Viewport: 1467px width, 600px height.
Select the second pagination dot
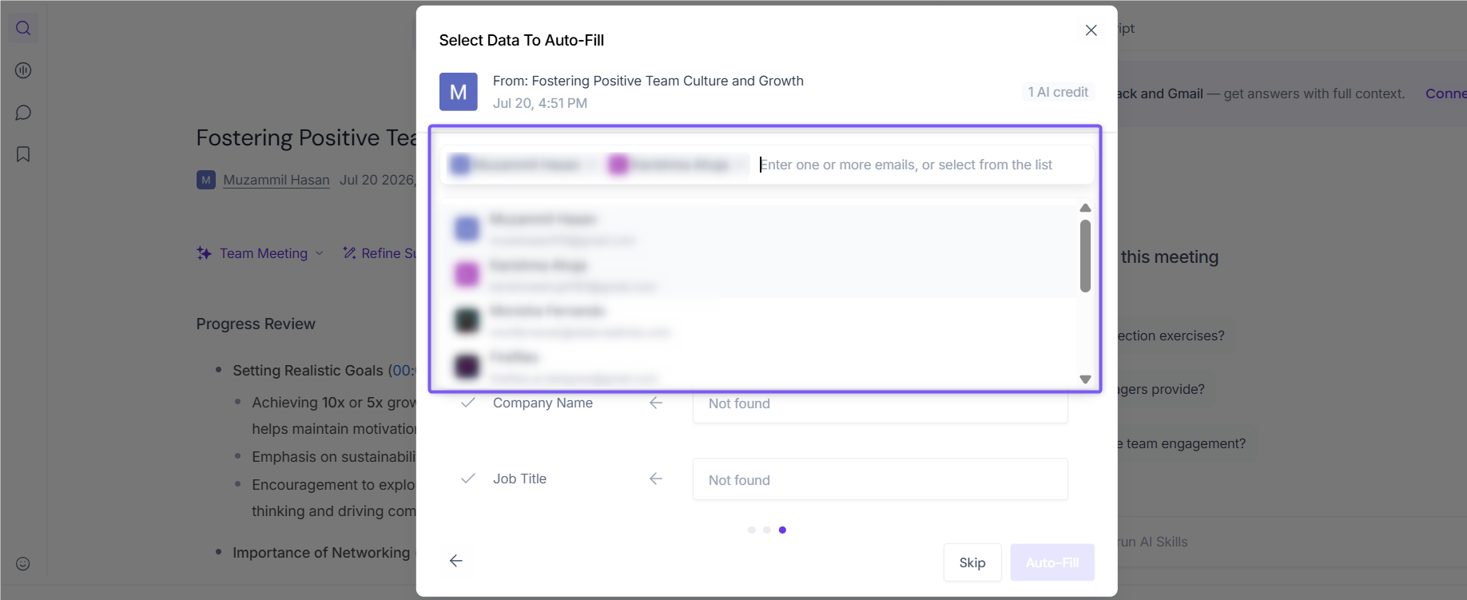point(767,530)
